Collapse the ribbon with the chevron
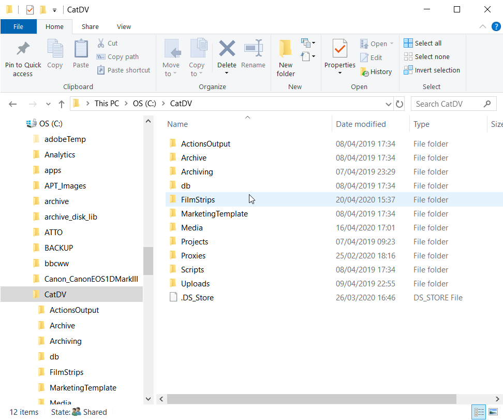Image resolution: width=503 pixels, height=420 pixels. pyautogui.click(x=482, y=26)
